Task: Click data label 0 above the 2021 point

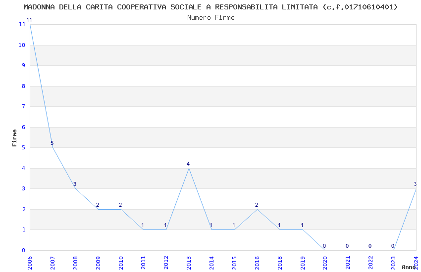Action: point(347,246)
